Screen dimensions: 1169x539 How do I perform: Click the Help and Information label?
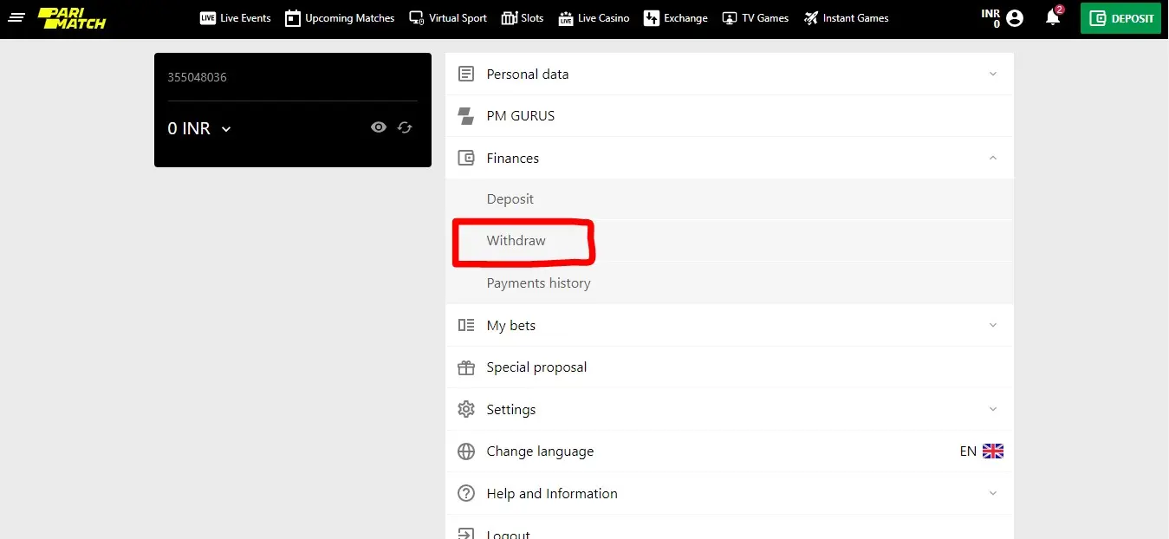pyautogui.click(x=552, y=494)
